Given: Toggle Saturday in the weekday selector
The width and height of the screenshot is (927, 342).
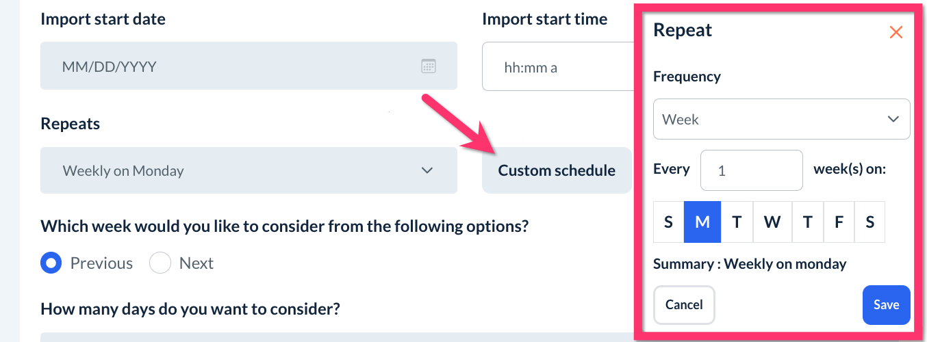Looking at the screenshot, I should [869, 222].
